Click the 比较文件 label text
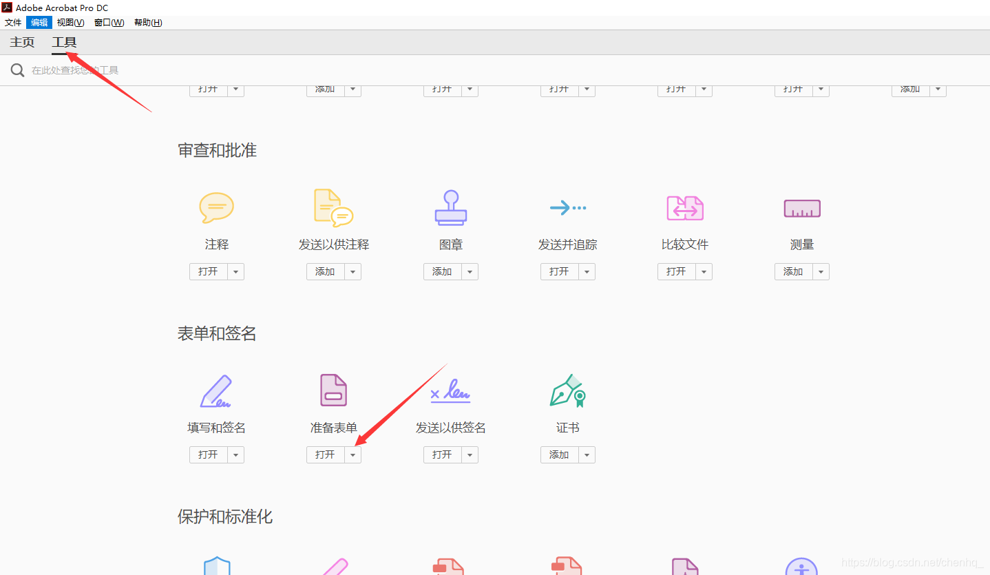 [x=685, y=244]
